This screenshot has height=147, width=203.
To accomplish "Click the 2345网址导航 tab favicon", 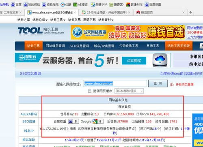I will 84,13.
